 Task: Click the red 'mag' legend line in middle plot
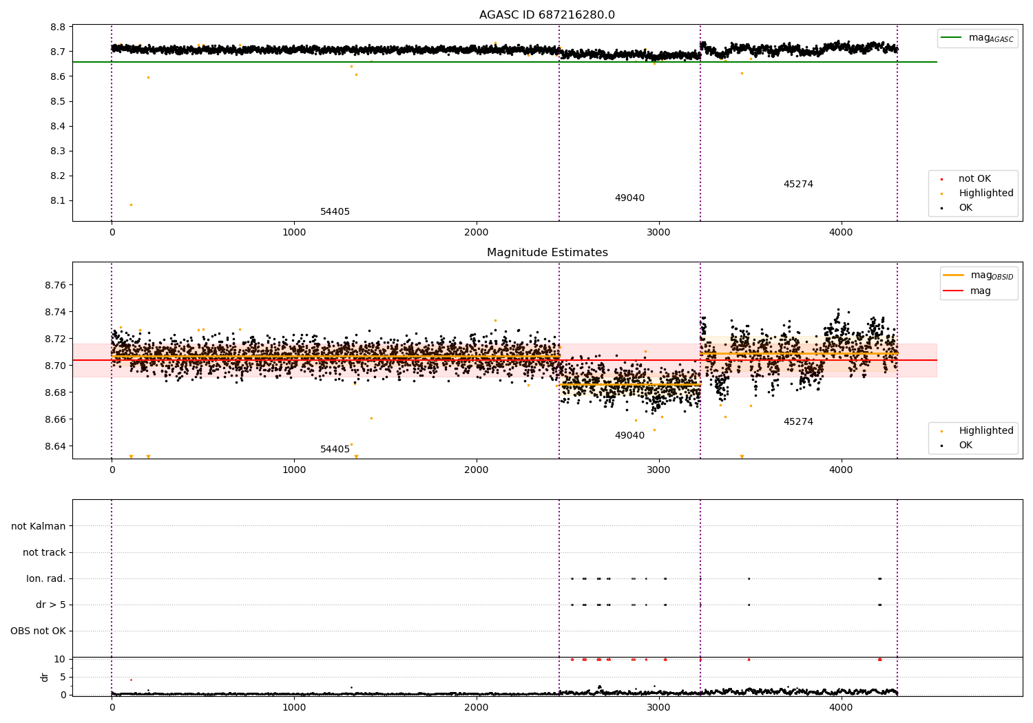click(x=954, y=291)
